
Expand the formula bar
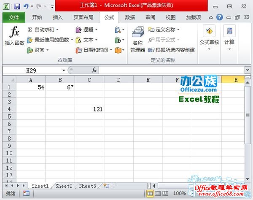tap(248, 70)
